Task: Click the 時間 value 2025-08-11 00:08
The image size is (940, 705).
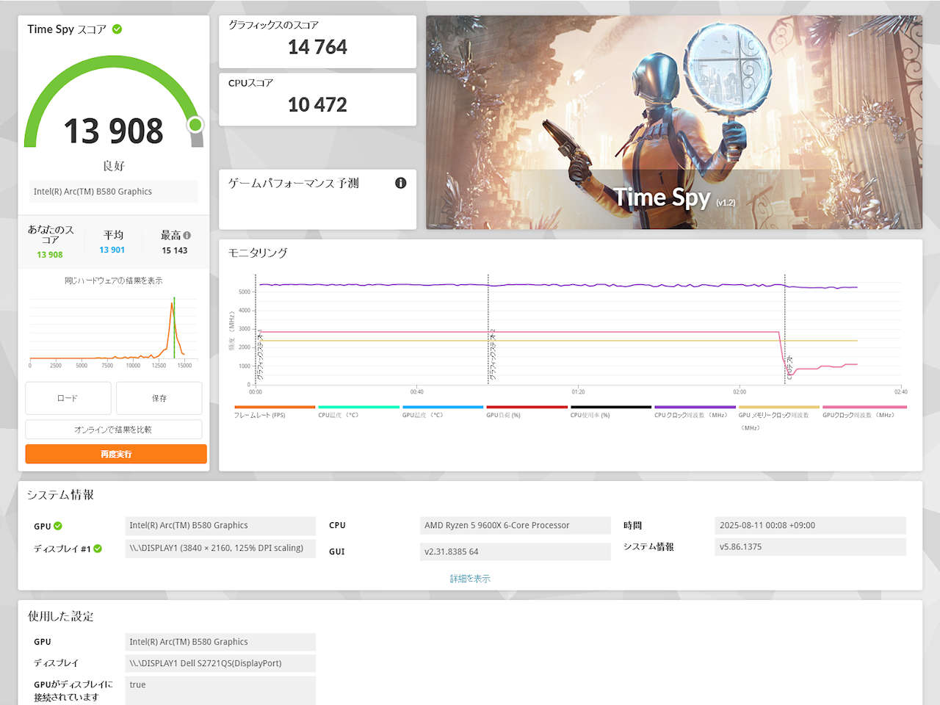Action: coord(810,526)
